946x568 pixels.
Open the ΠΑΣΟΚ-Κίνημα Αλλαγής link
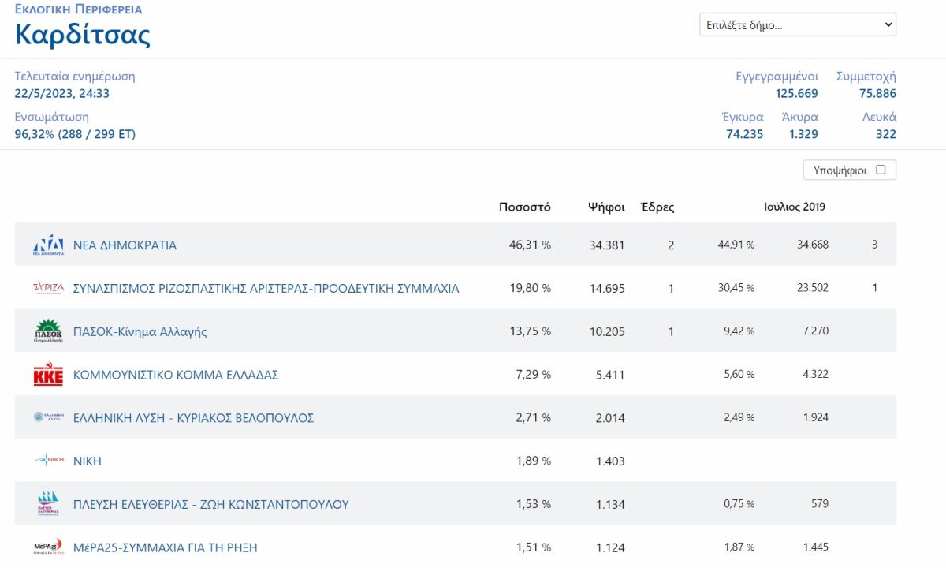coord(140,331)
